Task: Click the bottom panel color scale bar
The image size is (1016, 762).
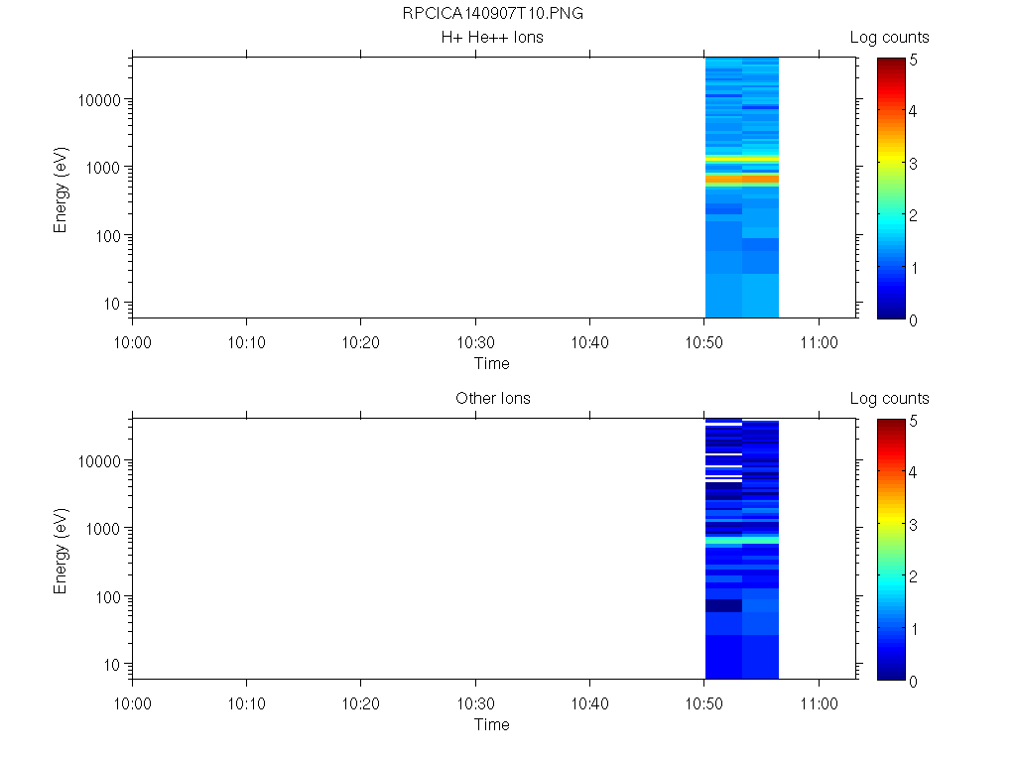Action: (x=891, y=550)
